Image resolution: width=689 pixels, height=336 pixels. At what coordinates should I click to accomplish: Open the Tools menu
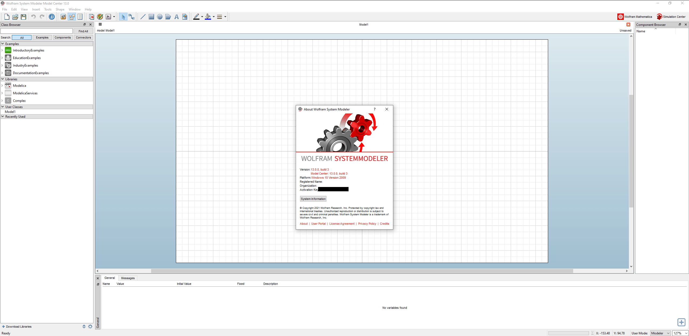pos(48,9)
